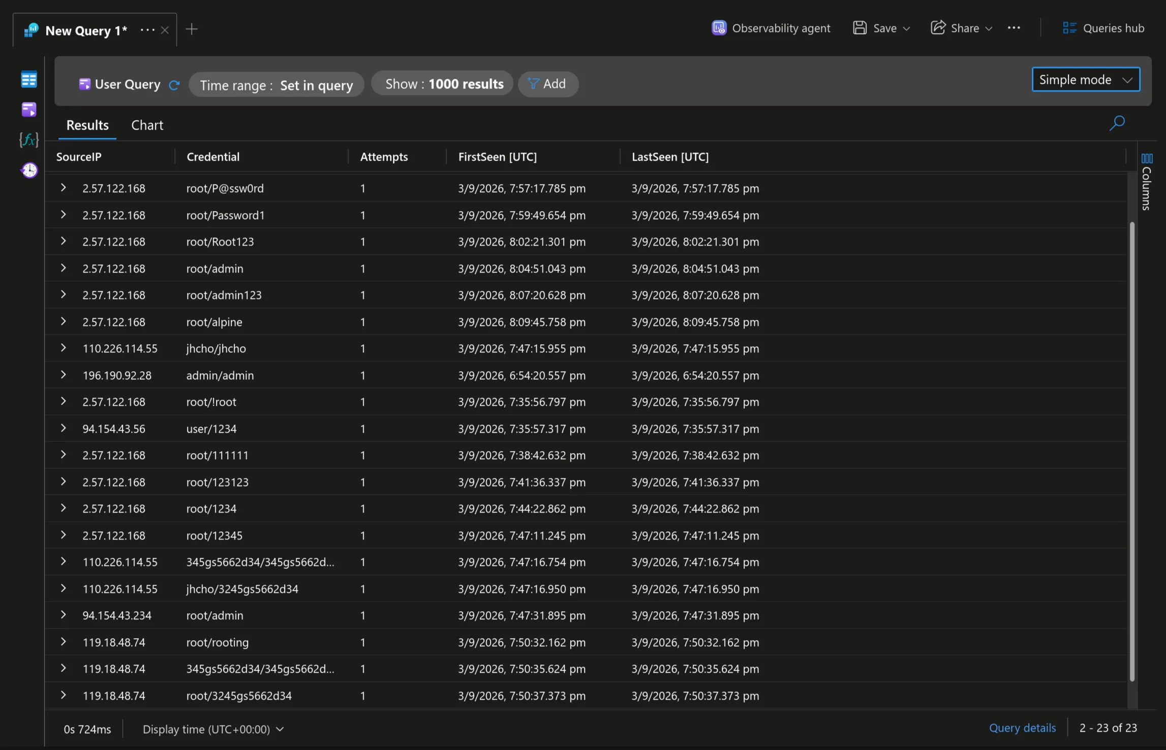
Task: Click the Save disk icon
Action: pyautogui.click(x=860, y=28)
